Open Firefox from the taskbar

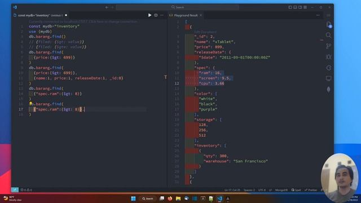(170, 198)
